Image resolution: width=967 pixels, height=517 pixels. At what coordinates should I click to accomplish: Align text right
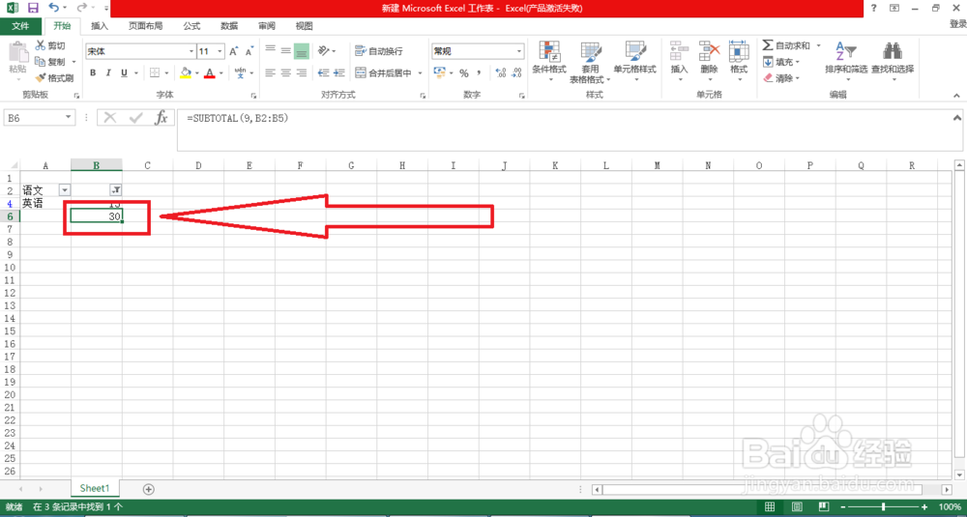click(x=301, y=72)
